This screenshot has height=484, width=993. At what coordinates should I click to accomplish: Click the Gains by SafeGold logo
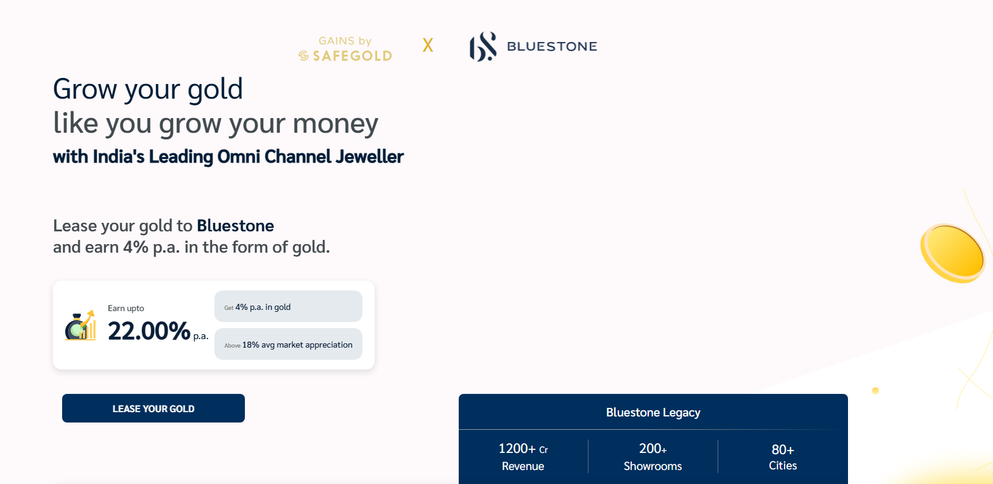click(345, 49)
